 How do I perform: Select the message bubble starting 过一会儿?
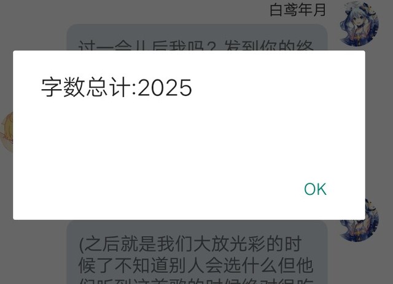click(197, 37)
